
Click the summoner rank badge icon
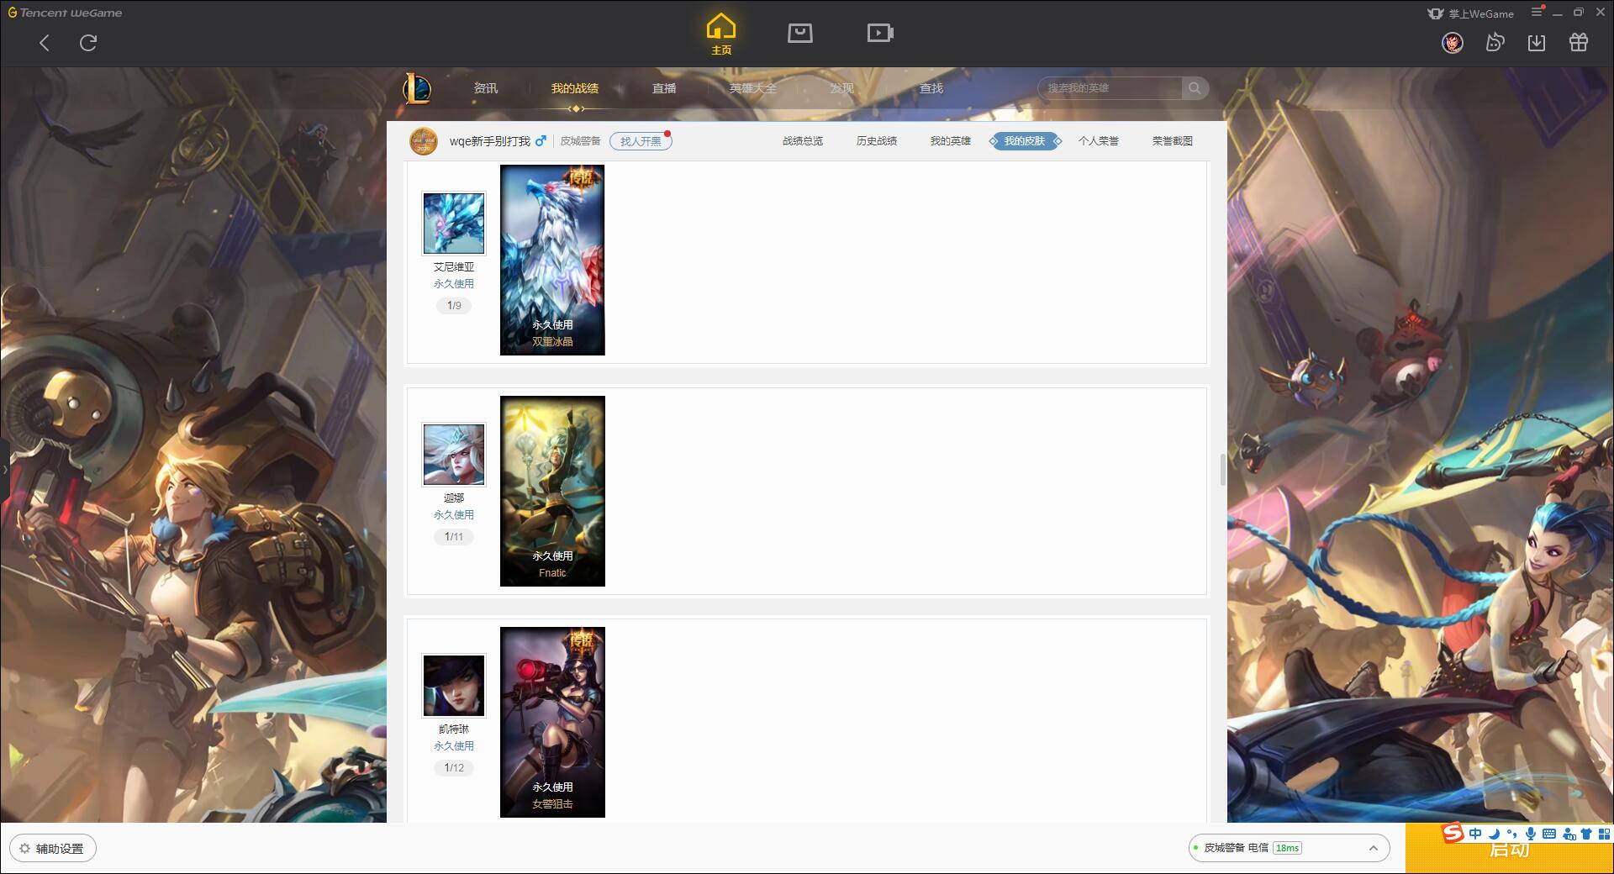coord(424,141)
